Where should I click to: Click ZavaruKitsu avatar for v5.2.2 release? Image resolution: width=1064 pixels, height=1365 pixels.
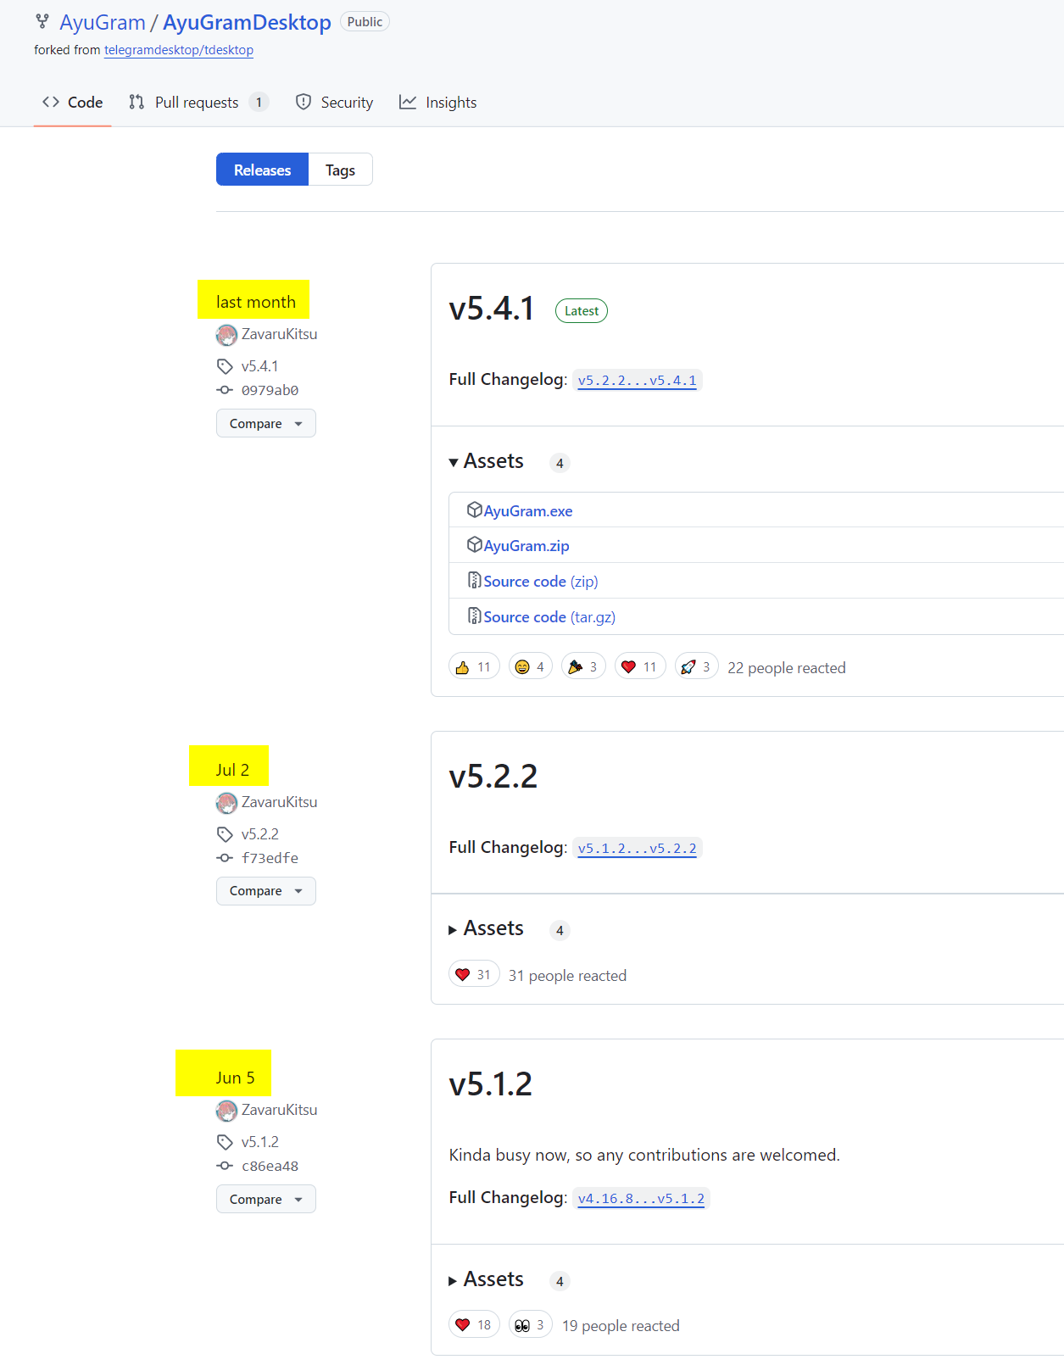tap(226, 803)
